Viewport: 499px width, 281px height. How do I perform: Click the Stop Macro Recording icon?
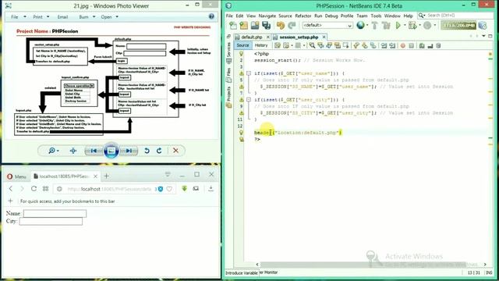coord(411,45)
